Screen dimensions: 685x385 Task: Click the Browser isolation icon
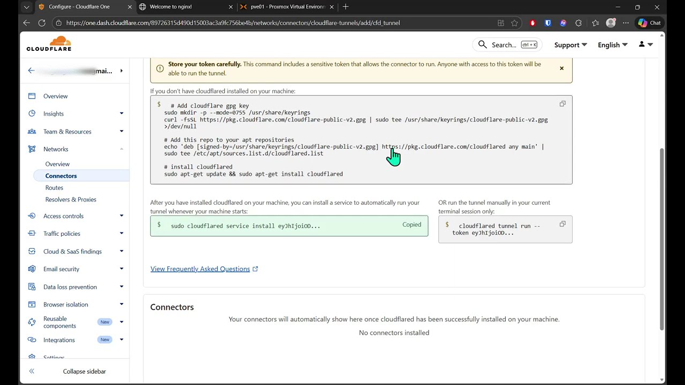pyautogui.click(x=32, y=304)
